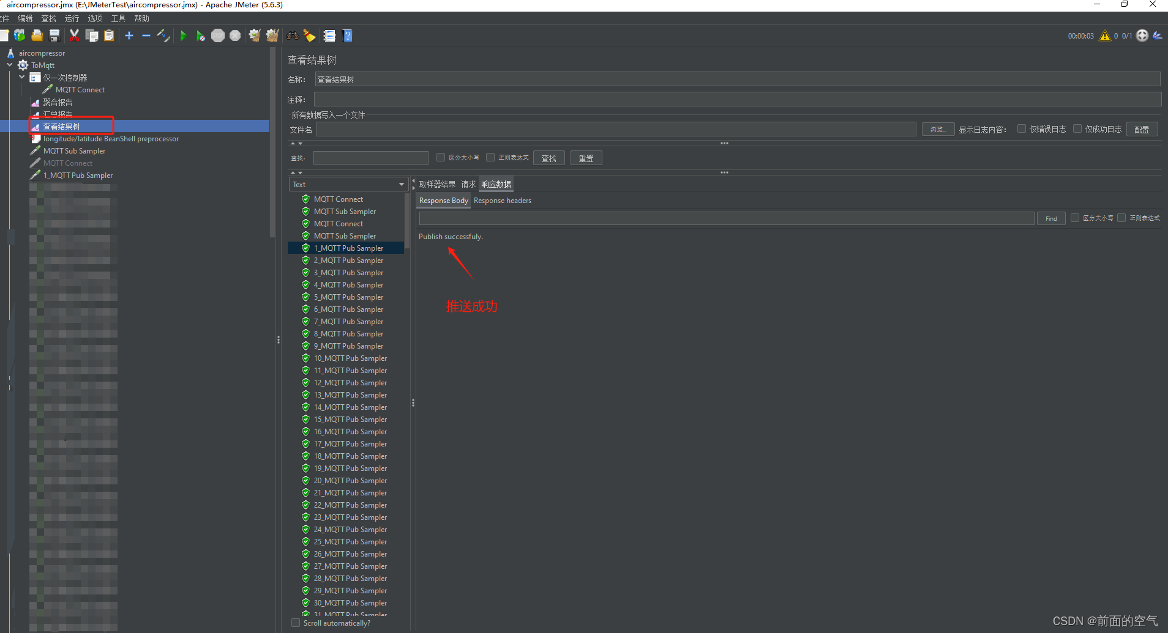Clear all results with double broom icon

coord(272,35)
